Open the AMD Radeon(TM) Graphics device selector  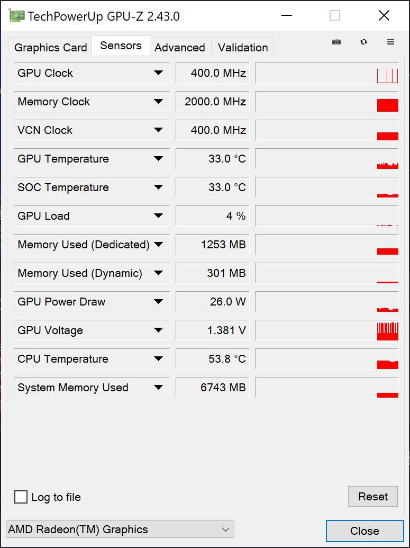(120, 529)
